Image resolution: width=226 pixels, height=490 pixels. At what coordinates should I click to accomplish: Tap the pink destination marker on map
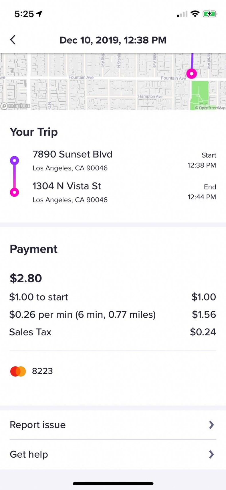191,74
